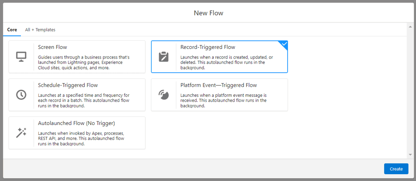416x181 pixels.
Task: Click the Autolaunched Flow description text
Action: click(x=81, y=139)
